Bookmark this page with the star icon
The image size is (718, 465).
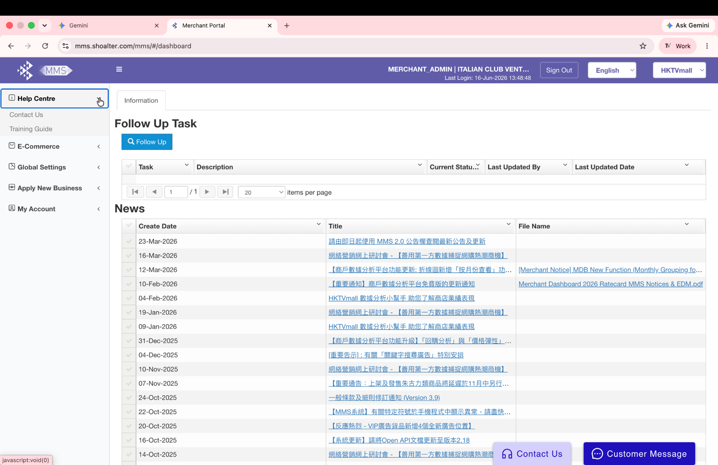643,46
